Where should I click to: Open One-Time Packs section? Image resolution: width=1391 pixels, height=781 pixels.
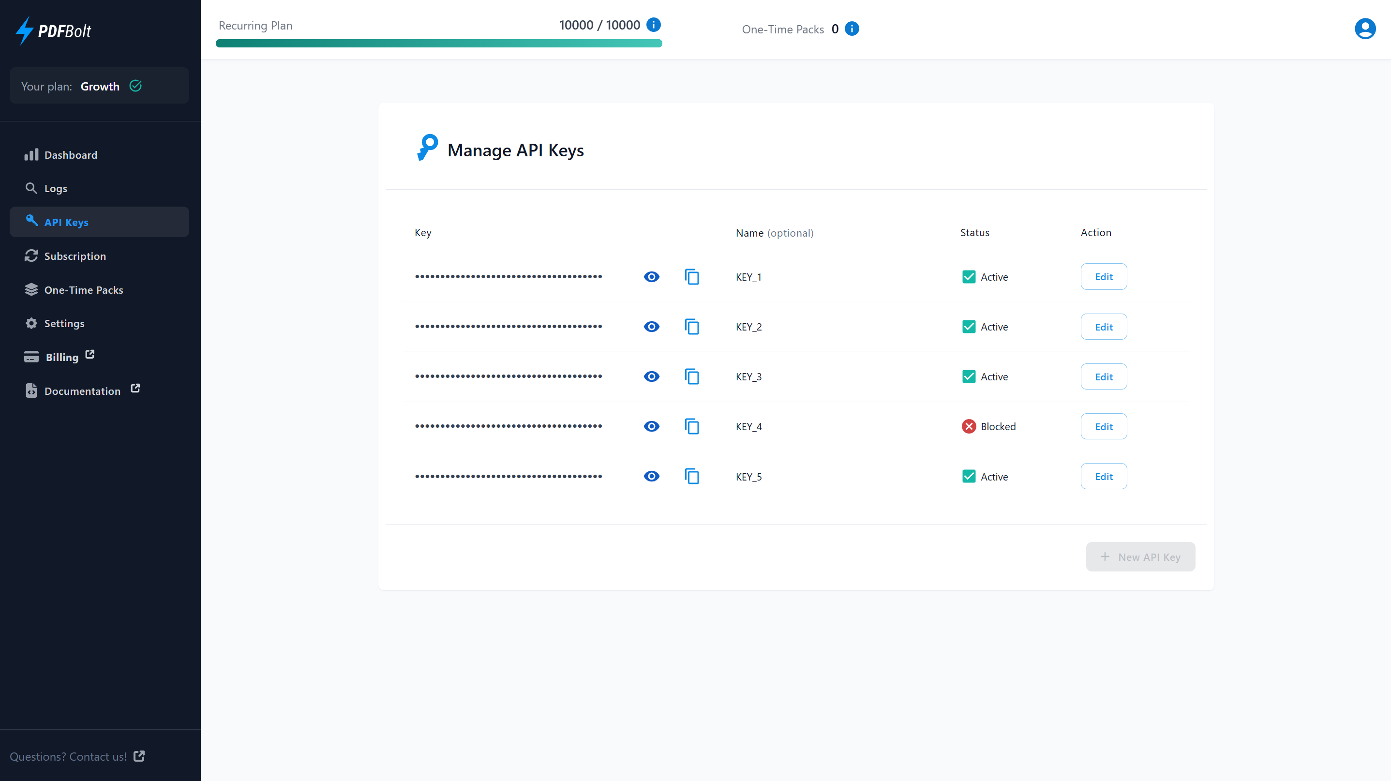pyautogui.click(x=83, y=290)
